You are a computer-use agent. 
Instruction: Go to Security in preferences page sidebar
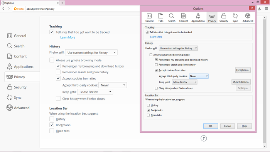[17, 87]
